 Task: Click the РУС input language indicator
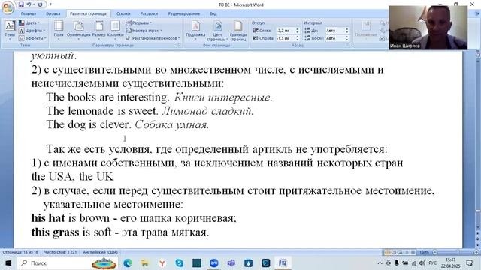(x=433, y=263)
